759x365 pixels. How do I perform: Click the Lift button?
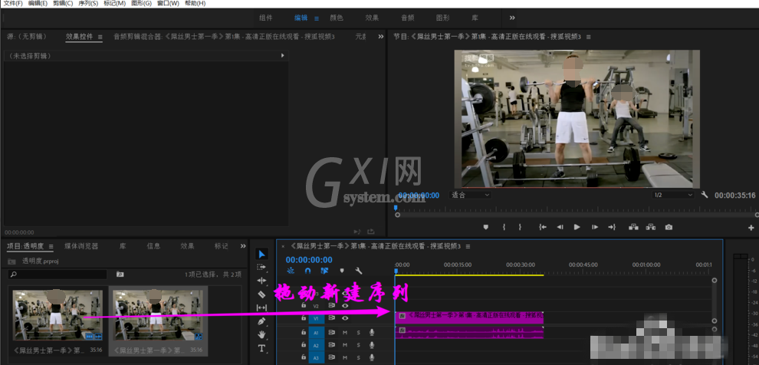point(633,227)
